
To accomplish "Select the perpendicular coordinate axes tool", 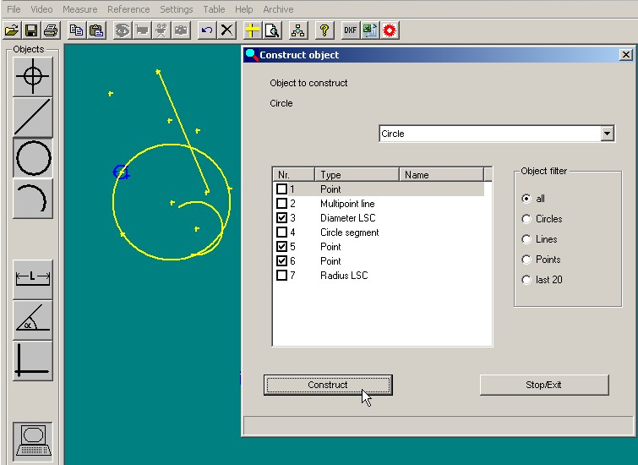I will [33, 361].
